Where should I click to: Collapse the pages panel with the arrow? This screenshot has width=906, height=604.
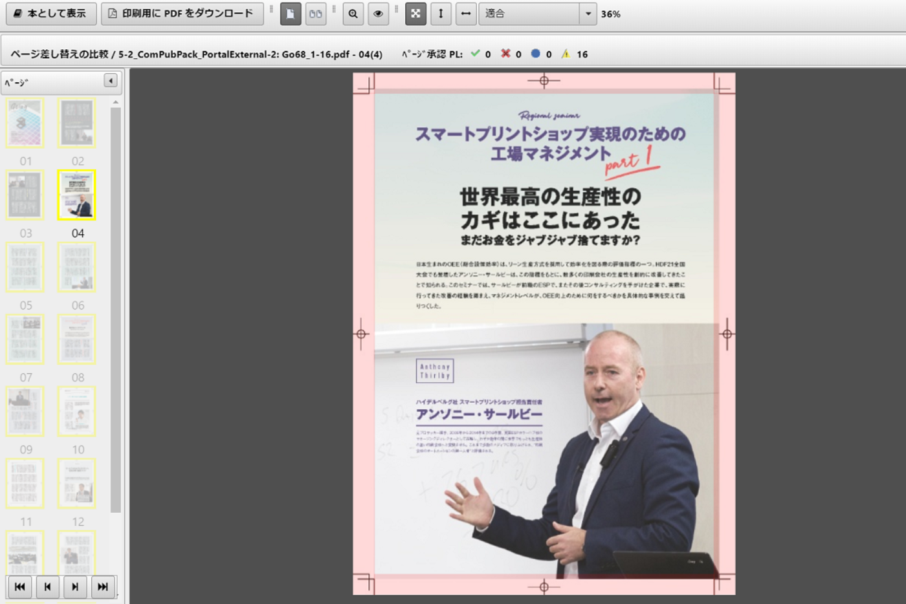click(111, 81)
